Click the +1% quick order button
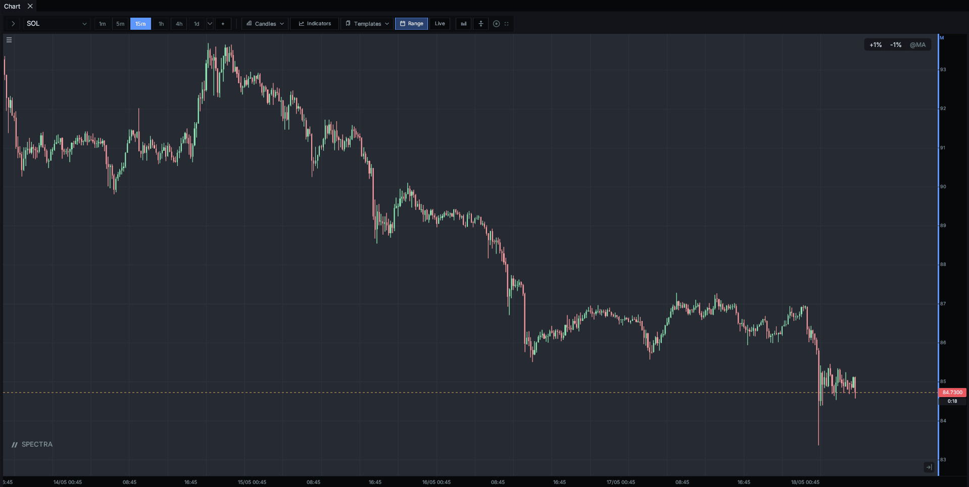 coord(876,45)
